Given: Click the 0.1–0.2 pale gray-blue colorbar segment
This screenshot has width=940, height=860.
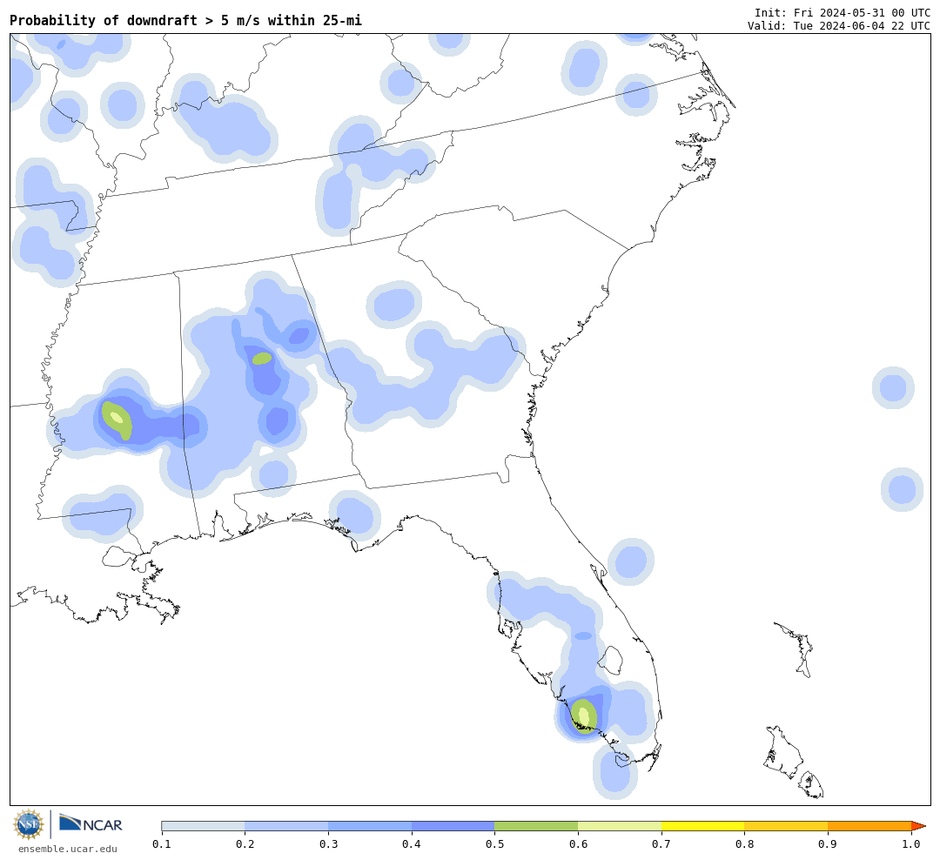Looking at the screenshot, I should tap(203, 826).
